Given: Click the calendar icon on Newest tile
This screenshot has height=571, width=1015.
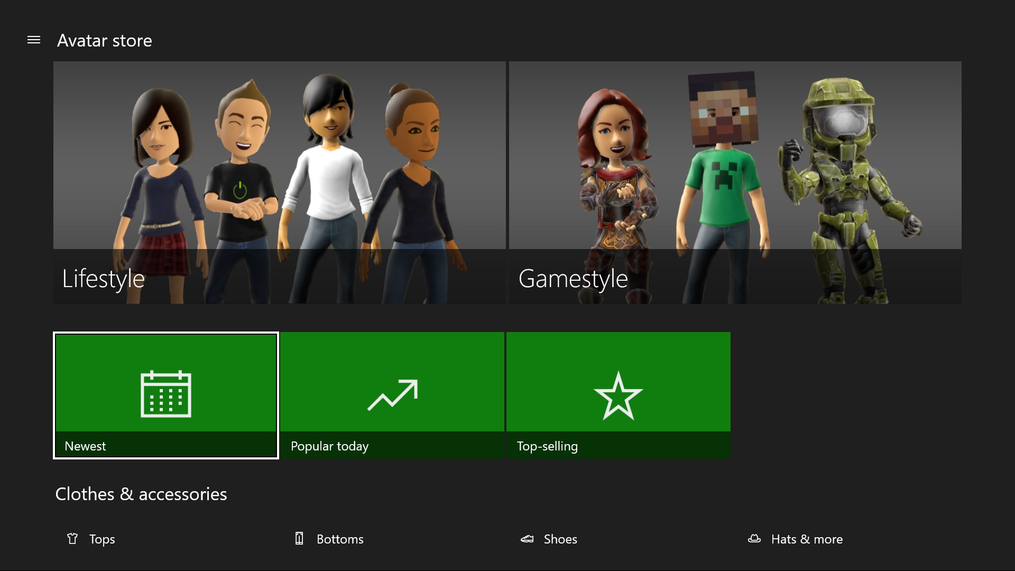Looking at the screenshot, I should pos(165,394).
